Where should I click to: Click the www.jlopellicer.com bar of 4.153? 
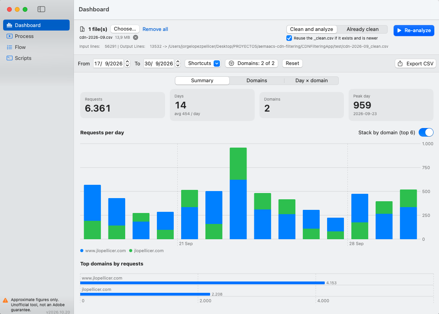(202, 283)
